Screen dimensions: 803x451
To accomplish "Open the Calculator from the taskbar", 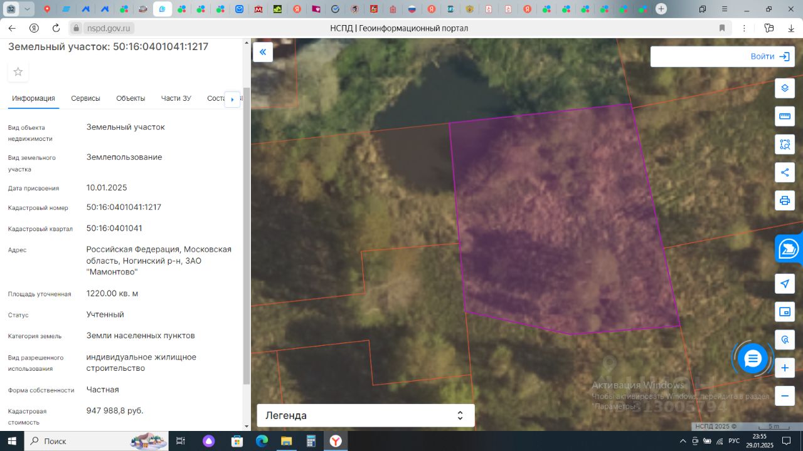I will point(311,441).
